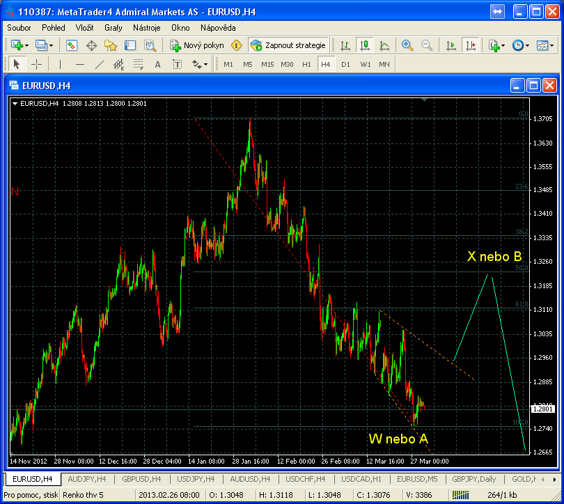Toggle the Data Window crosshair icon
This screenshot has height=504, width=564.
point(91,45)
